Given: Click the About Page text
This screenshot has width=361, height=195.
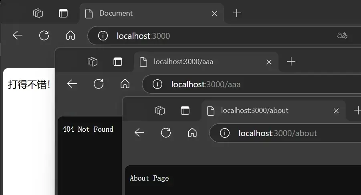Looking at the screenshot, I should [149, 178].
